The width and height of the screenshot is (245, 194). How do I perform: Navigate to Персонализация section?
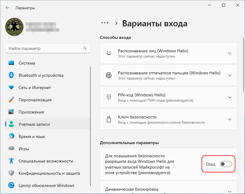pyautogui.click(x=48, y=100)
